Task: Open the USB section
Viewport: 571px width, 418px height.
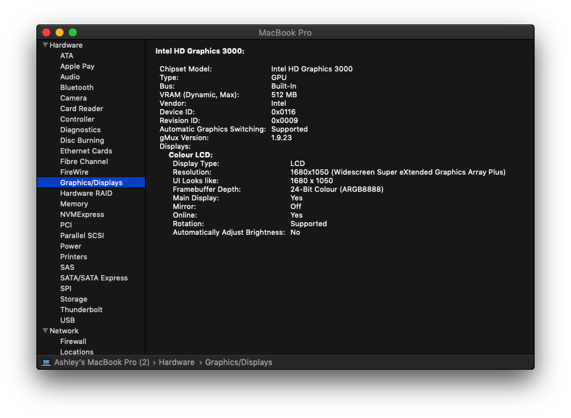Action: 67,320
